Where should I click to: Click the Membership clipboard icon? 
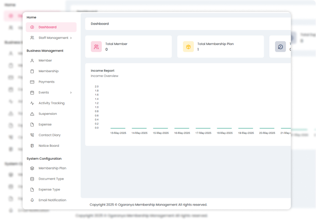[32, 71]
